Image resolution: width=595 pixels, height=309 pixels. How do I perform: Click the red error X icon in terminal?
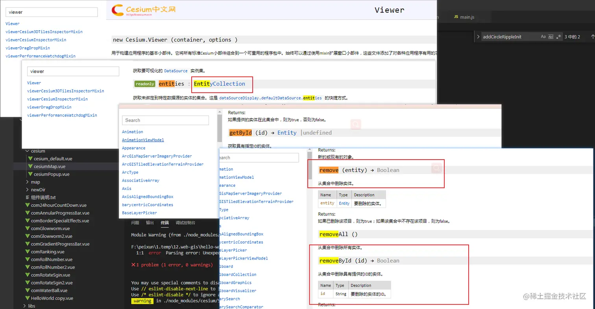[133, 265]
